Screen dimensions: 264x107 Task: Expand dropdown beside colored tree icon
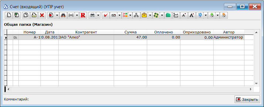pyautogui.click(x=130, y=15)
